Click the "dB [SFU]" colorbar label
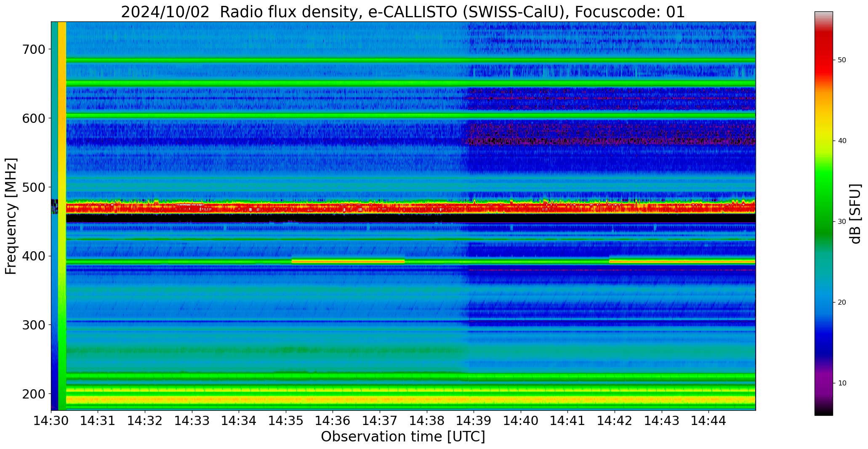 [855, 214]
